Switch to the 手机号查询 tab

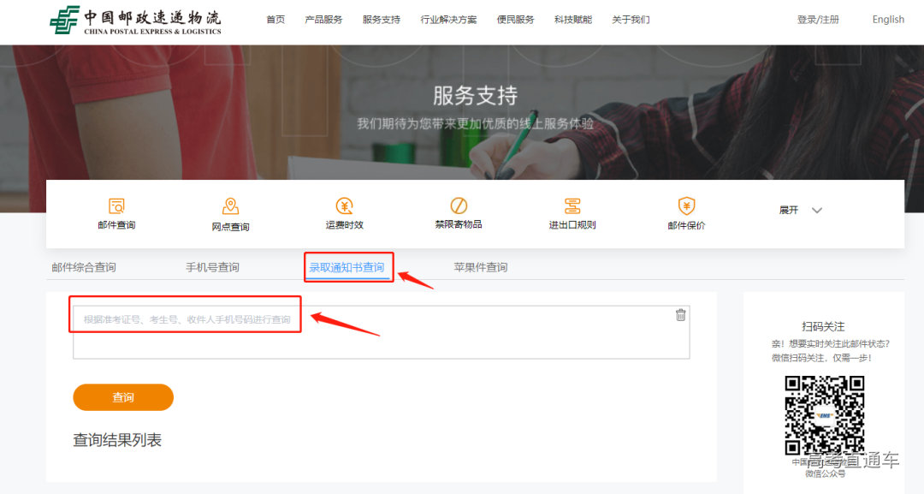212,267
